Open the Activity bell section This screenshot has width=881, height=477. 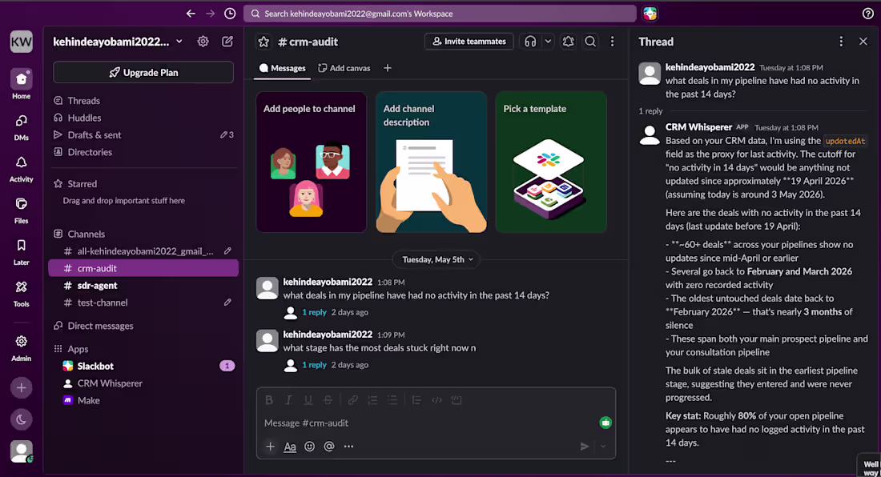pyautogui.click(x=22, y=169)
